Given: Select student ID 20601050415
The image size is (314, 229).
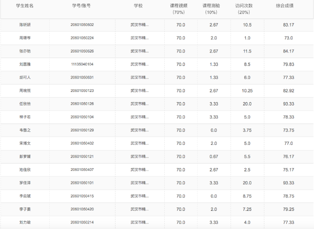Looking at the screenshot, I should click(82, 196).
